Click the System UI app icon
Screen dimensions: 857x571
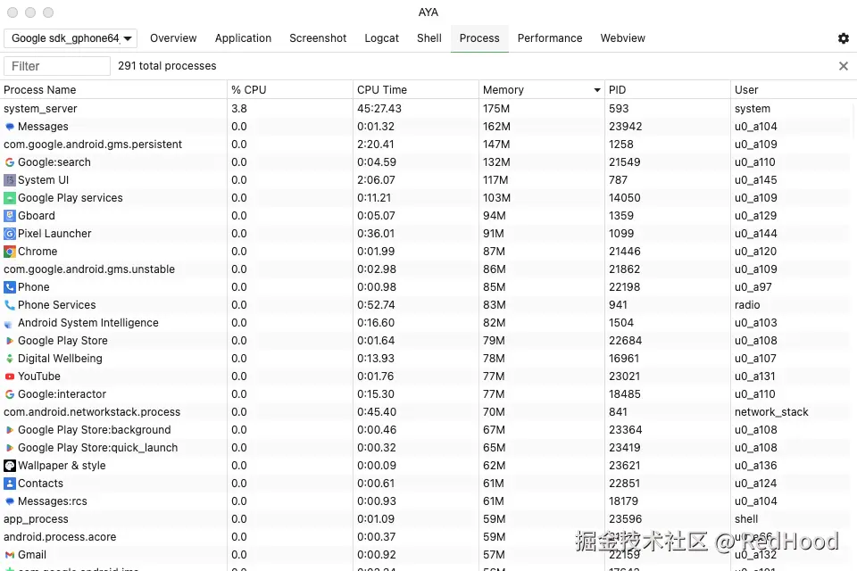[9, 180]
